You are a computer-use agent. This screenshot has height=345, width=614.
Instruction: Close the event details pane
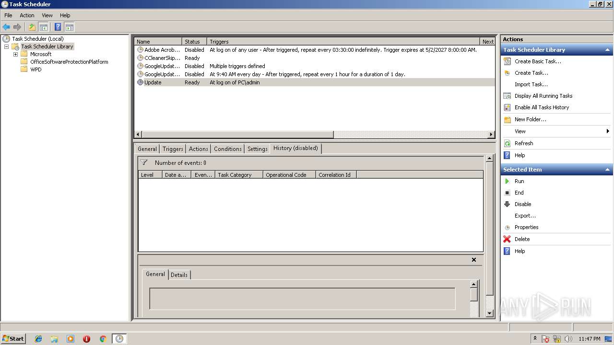tap(474, 260)
